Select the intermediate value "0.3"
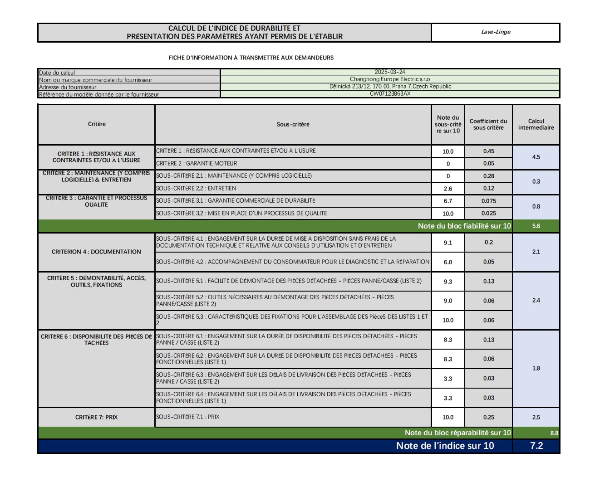Image resolution: width=595 pixels, height=482 pixels. pyautogui.click(x=536, y=181)
